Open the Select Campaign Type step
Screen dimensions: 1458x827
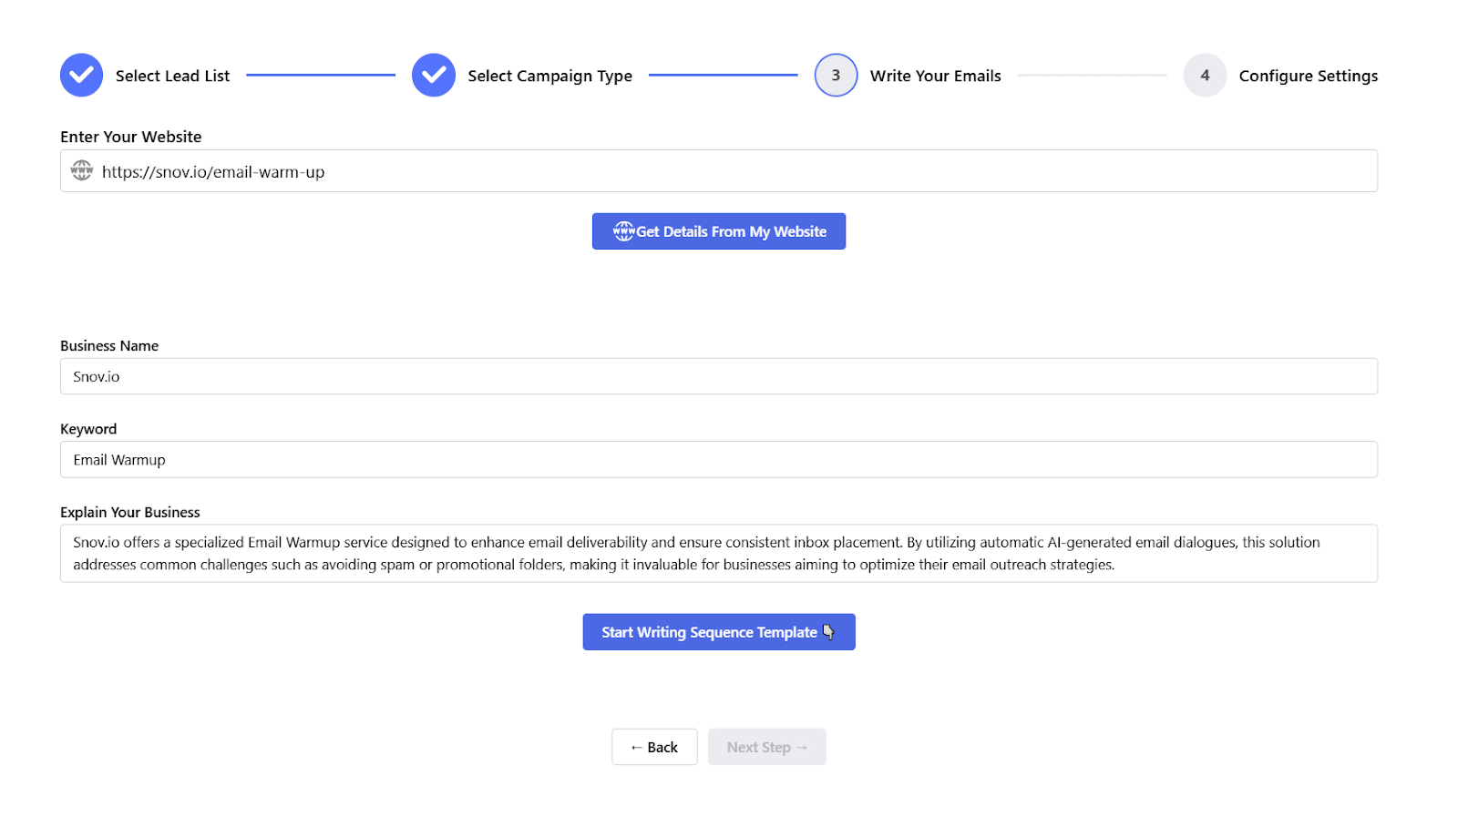[x=549, y=76]
